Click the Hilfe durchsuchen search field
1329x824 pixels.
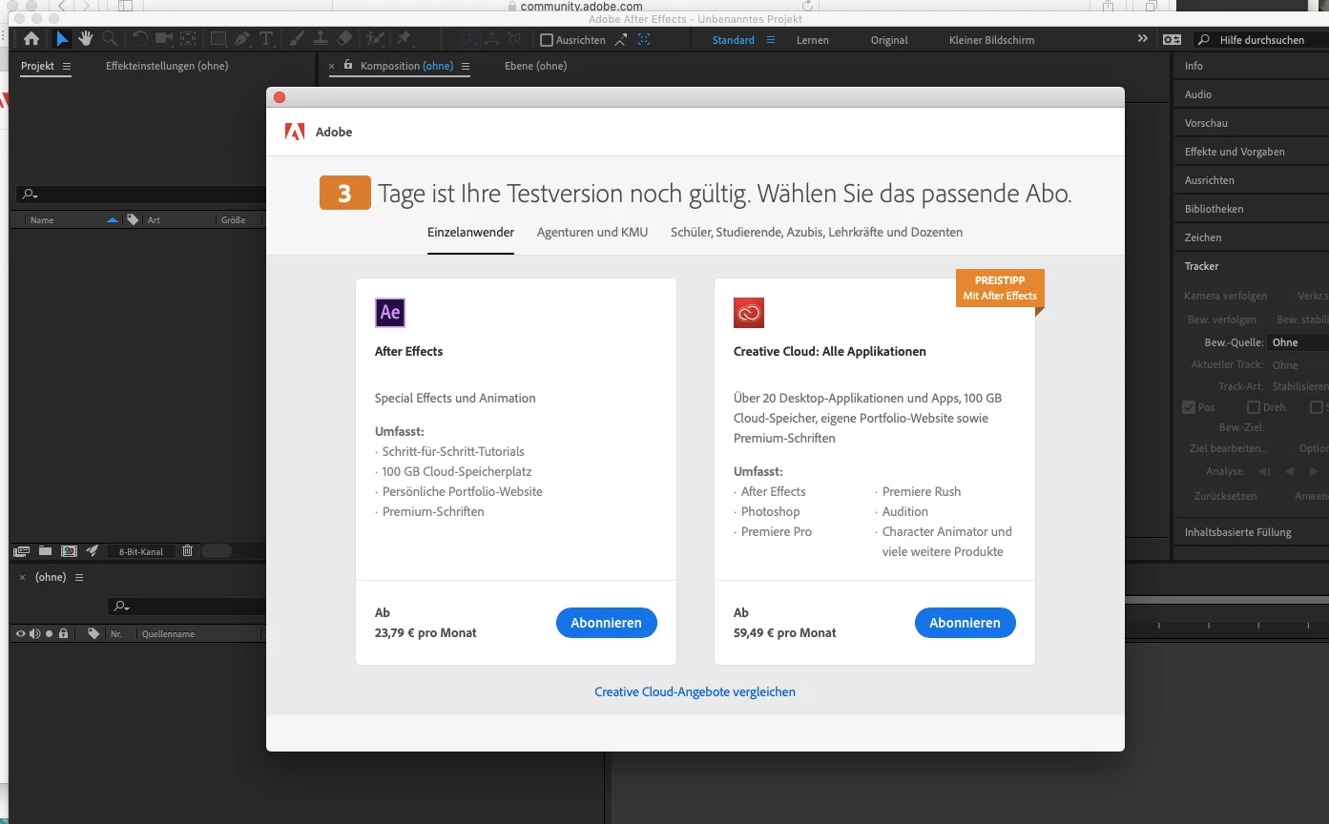pyautogui.click(x=1259, y=40)
